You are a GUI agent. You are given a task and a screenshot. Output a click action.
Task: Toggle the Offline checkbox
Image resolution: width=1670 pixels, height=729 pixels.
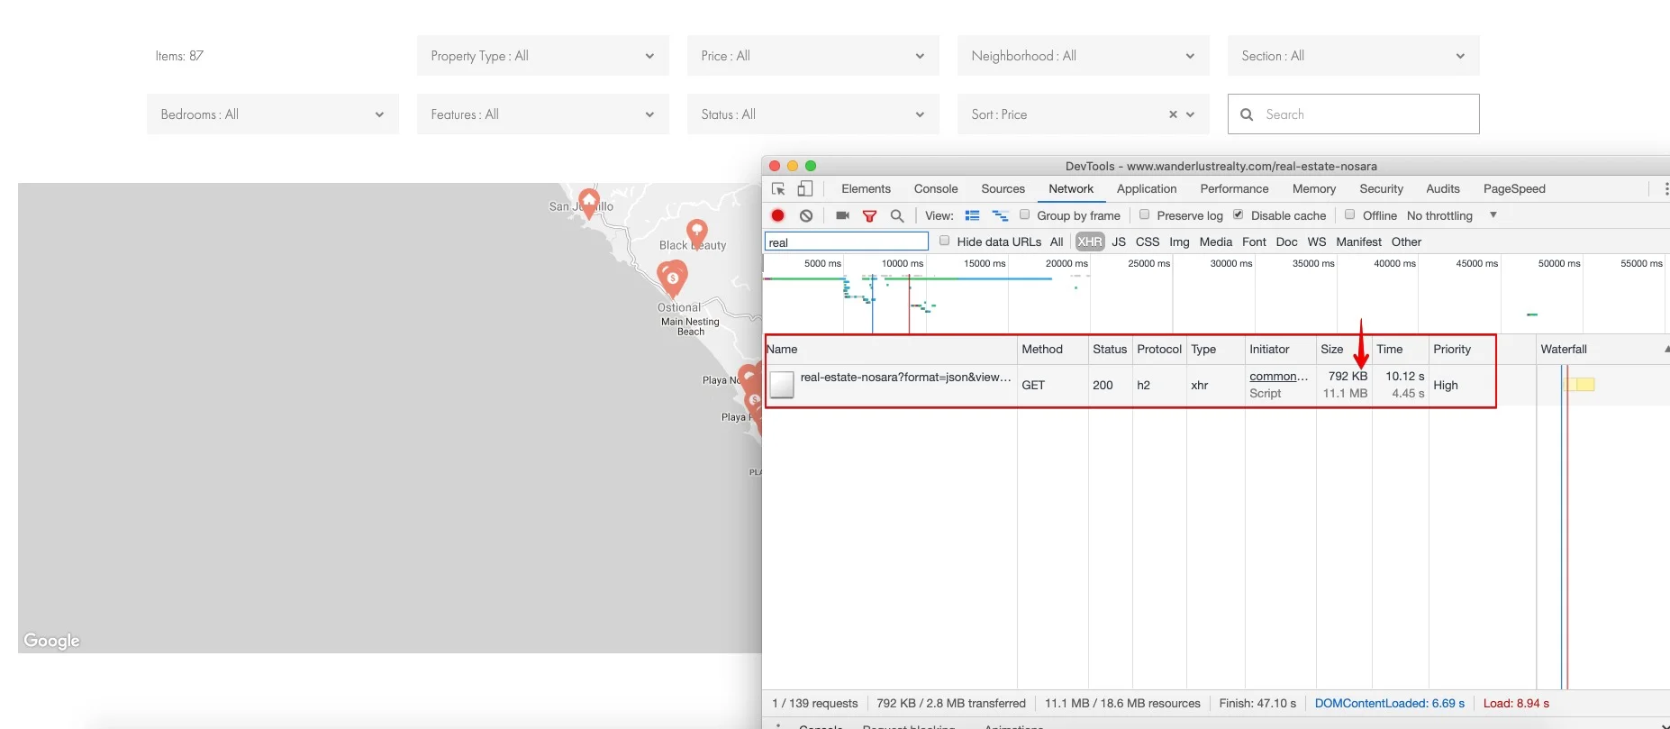pos(1349,214)
